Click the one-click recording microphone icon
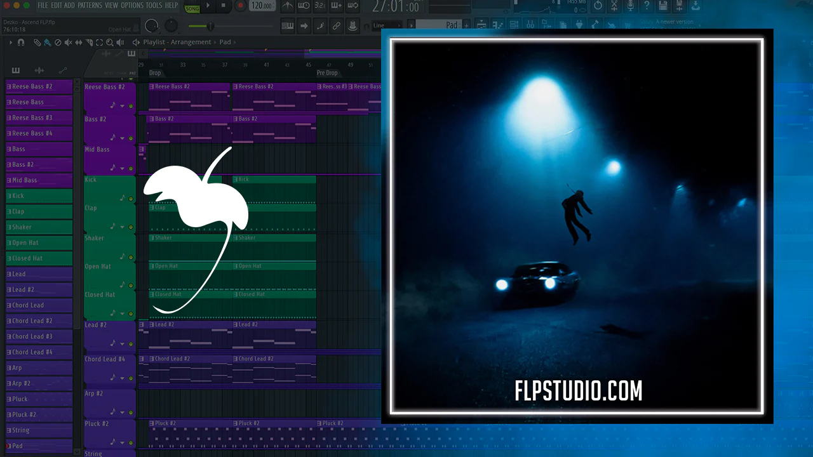This screenshot has width=813, height=457. click(631, 6)
